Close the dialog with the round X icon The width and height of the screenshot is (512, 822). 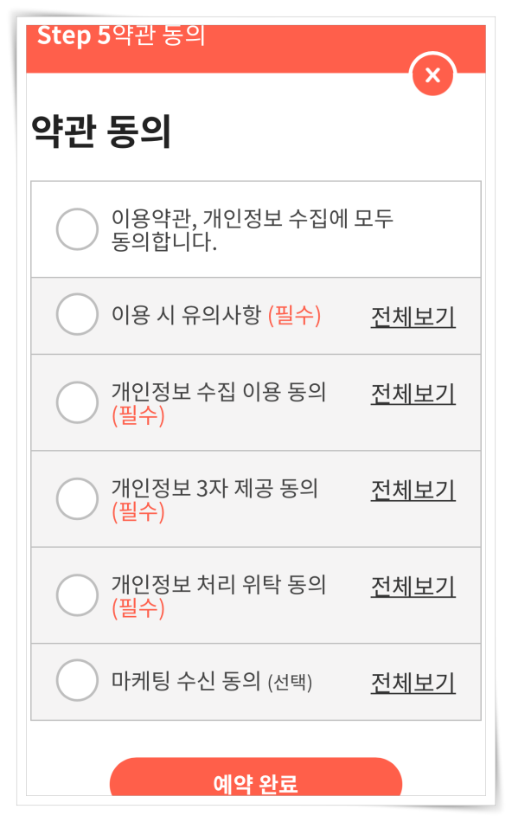[433, 74]
